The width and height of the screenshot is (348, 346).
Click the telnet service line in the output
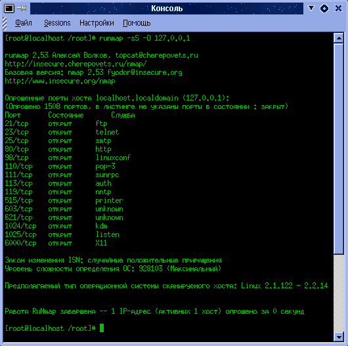[x=62, y=132]
